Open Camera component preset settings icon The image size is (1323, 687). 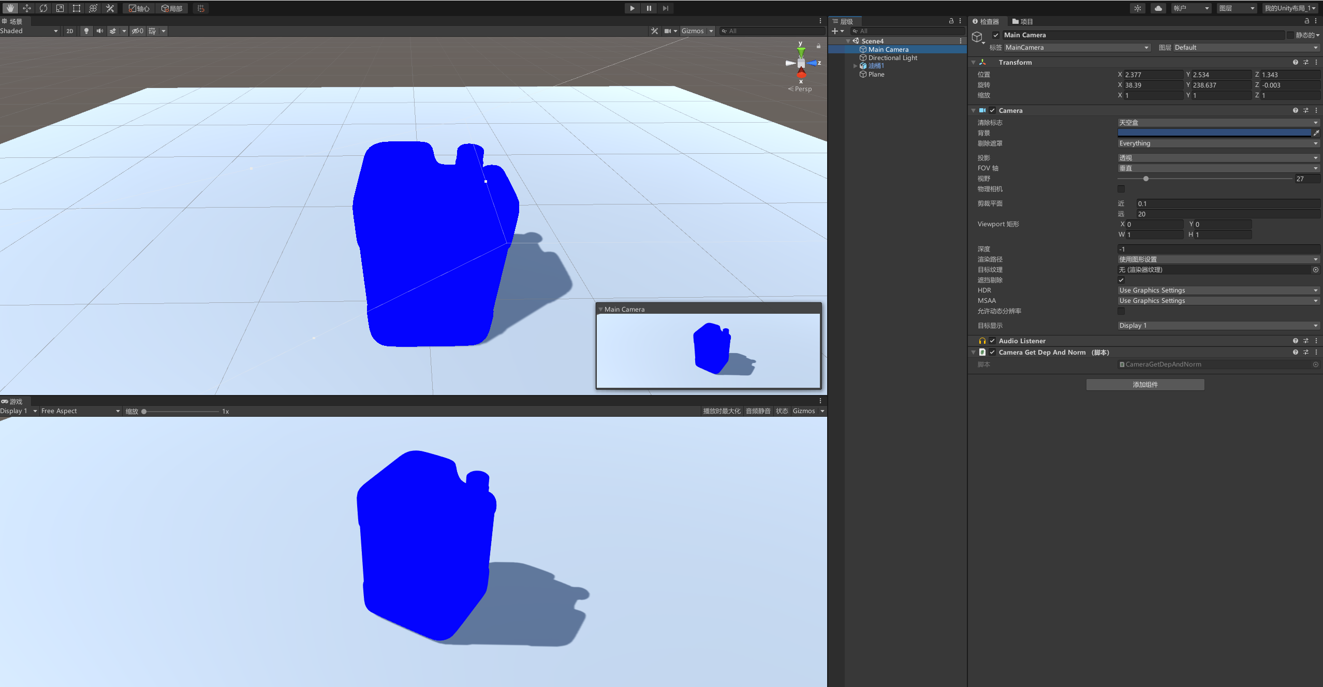pos(1306,110)
